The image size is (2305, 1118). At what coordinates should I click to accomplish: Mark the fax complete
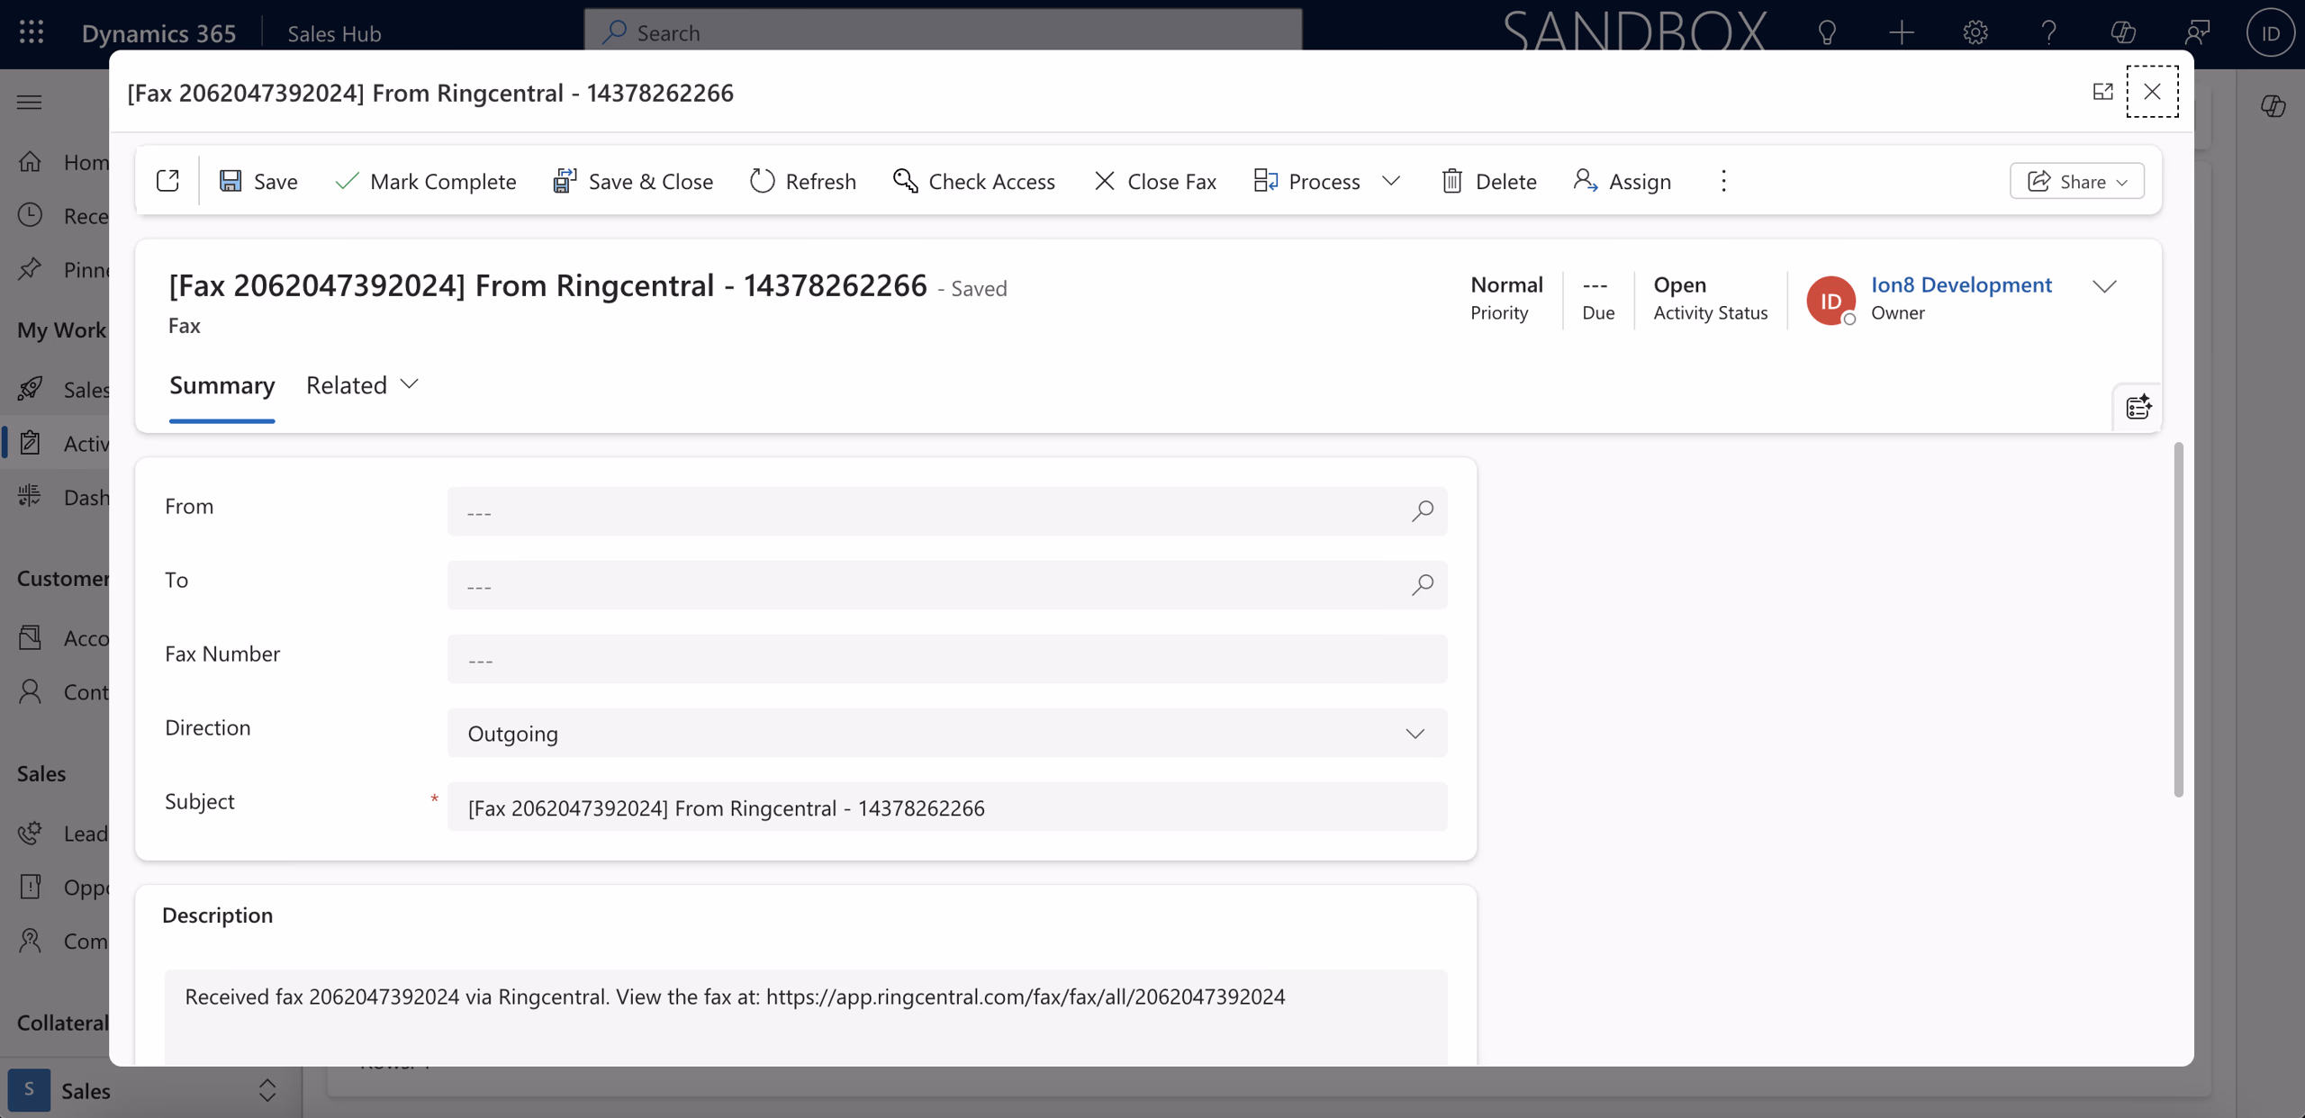[x=427, y=181]
